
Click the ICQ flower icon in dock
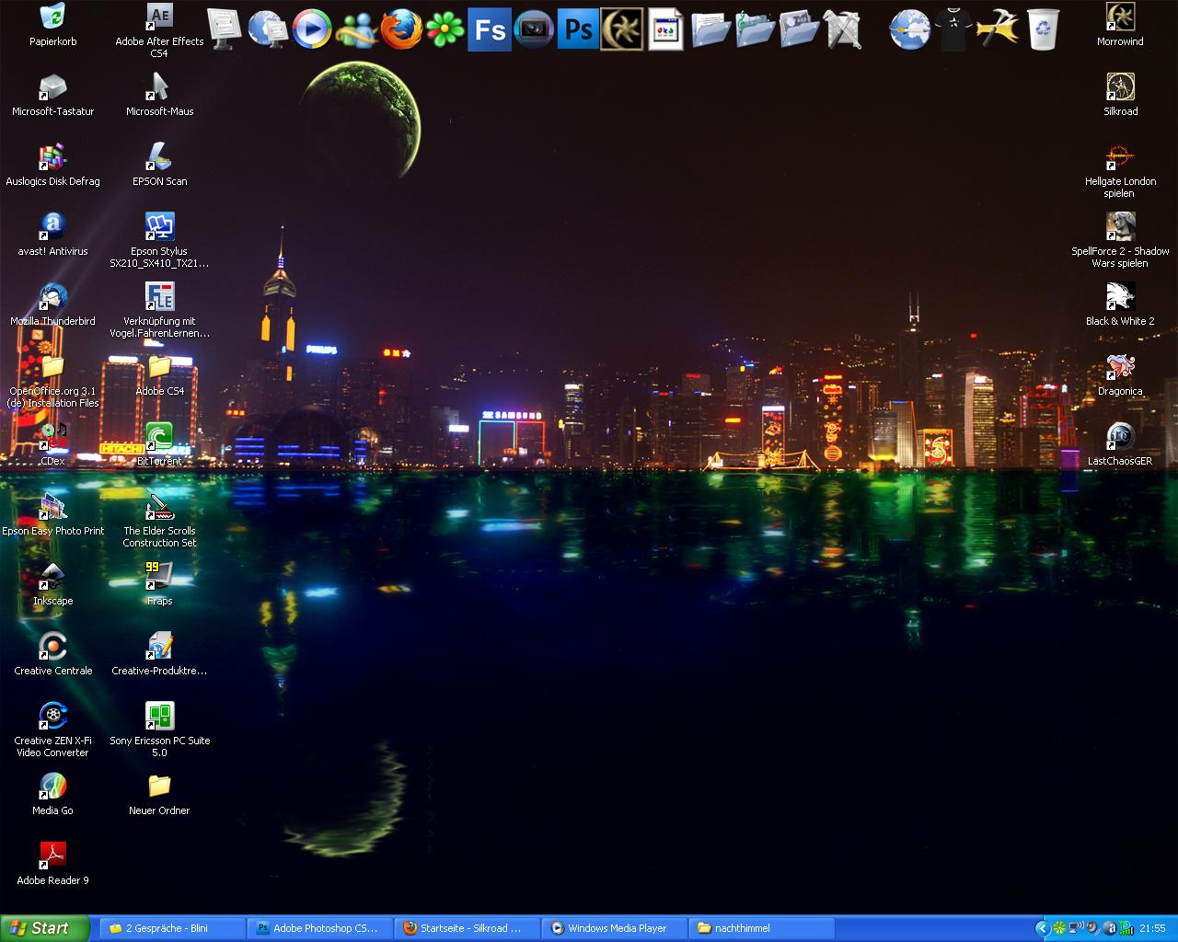click(445, 29)
